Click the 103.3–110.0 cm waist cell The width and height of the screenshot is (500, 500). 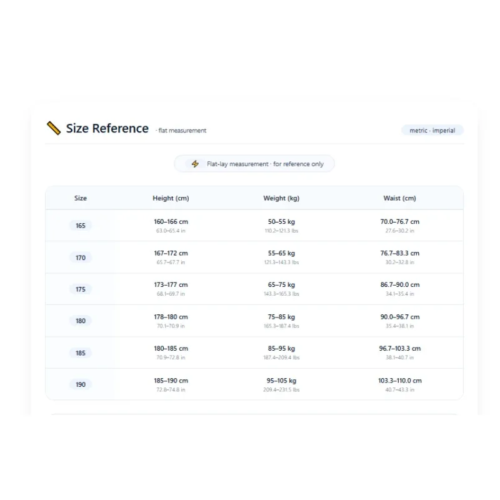tap(399, 384)
